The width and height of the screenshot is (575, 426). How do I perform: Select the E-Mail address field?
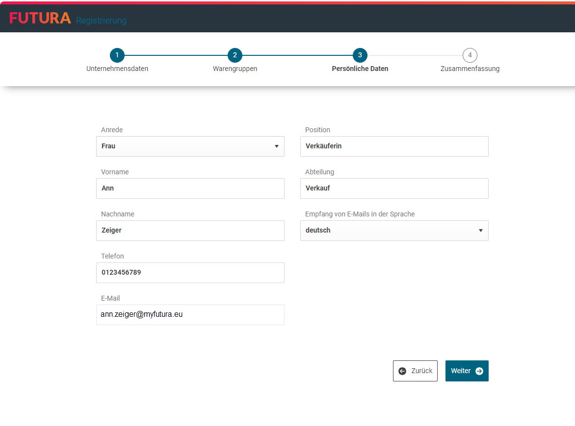[x=190, y=315]
